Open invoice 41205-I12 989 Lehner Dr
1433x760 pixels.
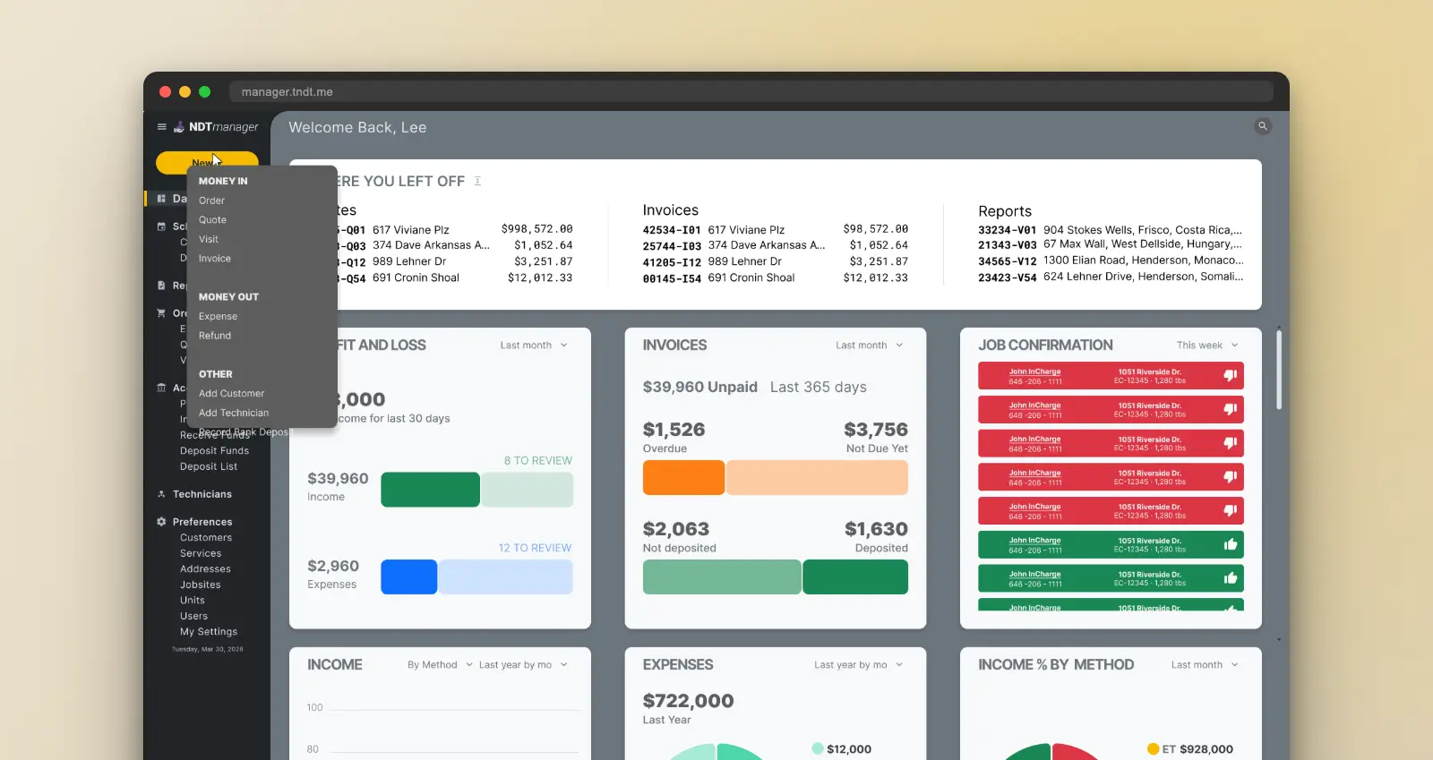point(775,262)
